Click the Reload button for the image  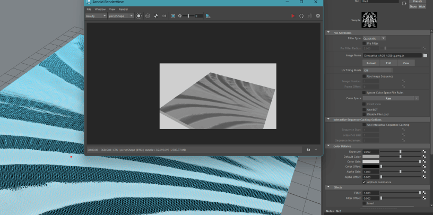371,63
